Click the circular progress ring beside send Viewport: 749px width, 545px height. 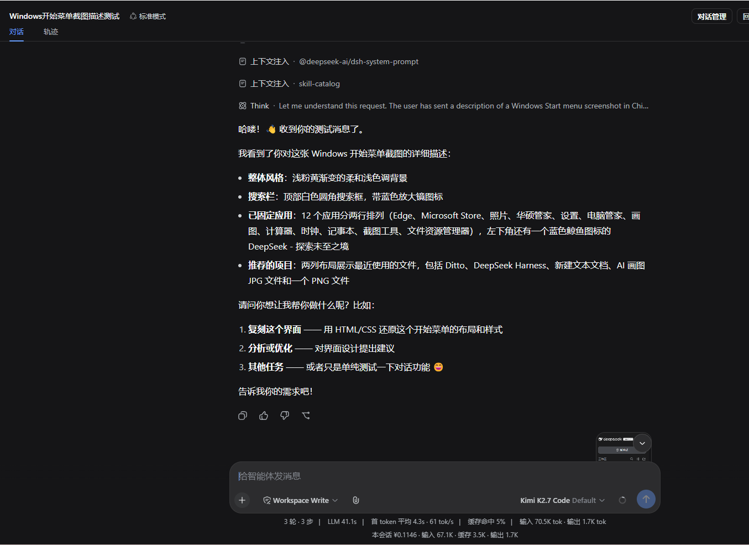pos(622,500)
